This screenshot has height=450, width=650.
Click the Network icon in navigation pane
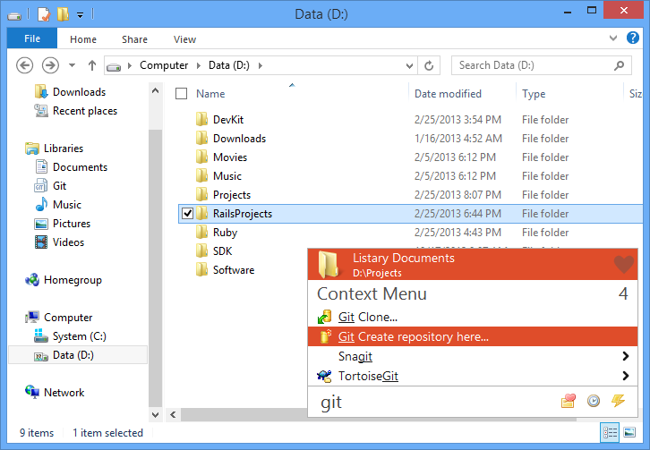tap(32, 392)
